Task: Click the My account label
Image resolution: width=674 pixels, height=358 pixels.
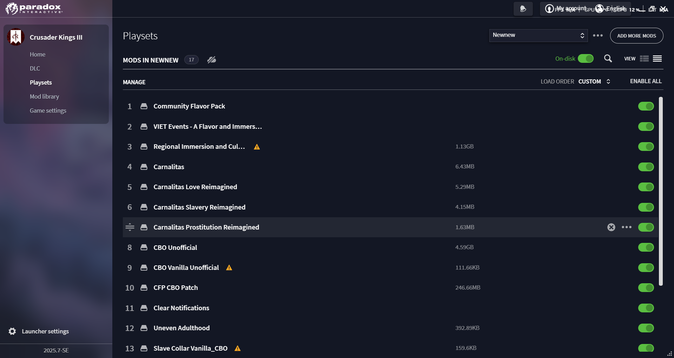Action: pos(571,8)
